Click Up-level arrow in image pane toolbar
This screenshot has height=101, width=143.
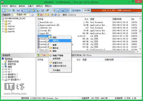point(38,15)
